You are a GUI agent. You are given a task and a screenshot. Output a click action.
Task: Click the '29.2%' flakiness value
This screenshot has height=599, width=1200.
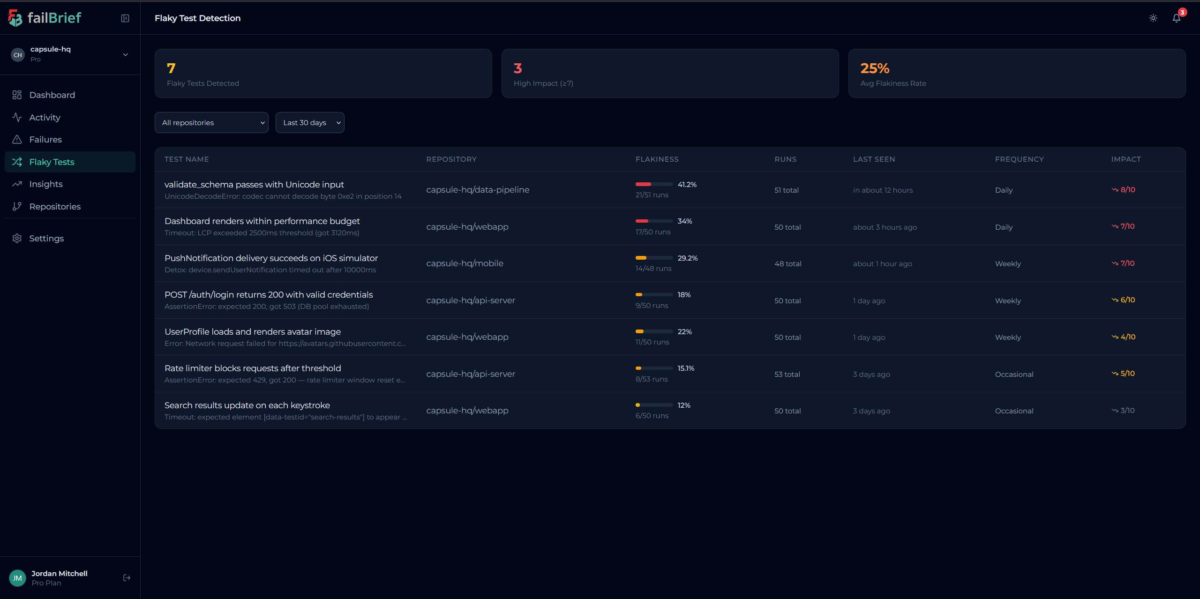pyautogui.click(x=688, y=258)
